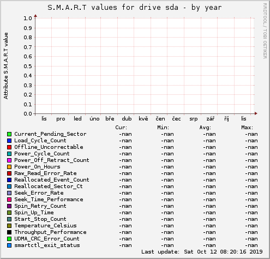Select the Current_Pending_Sector legend label

[x=50, y=134]
